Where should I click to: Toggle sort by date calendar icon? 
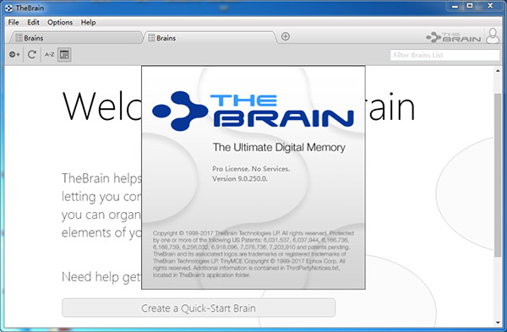[x=64, y=55]
